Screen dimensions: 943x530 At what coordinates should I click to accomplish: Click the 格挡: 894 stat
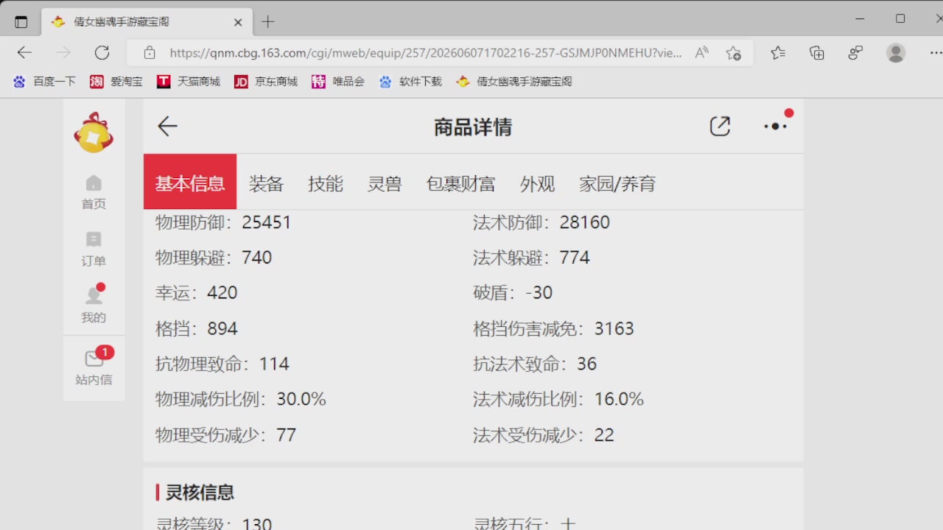196,328
